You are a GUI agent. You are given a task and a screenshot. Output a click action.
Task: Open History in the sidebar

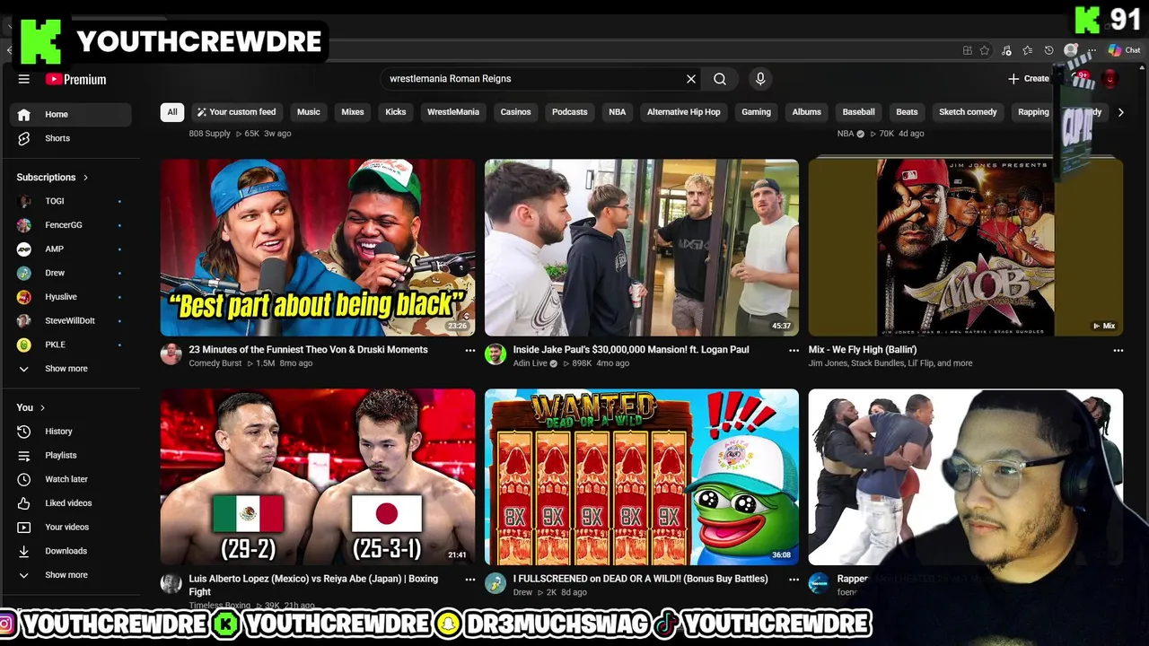click(71, 432)
